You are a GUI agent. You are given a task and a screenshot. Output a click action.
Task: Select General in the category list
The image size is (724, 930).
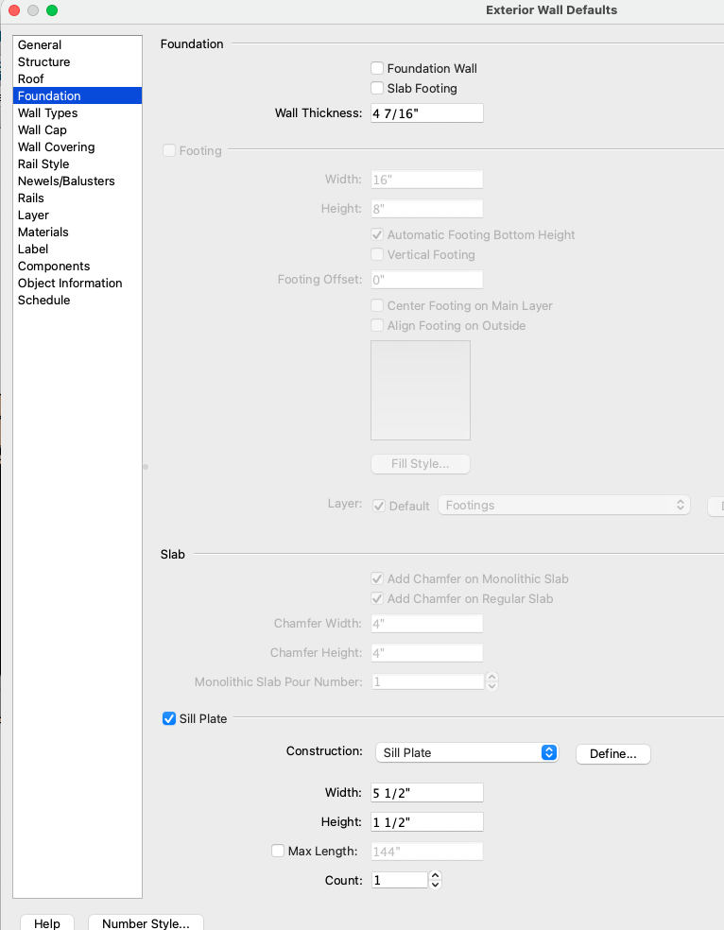click(40, 44)
